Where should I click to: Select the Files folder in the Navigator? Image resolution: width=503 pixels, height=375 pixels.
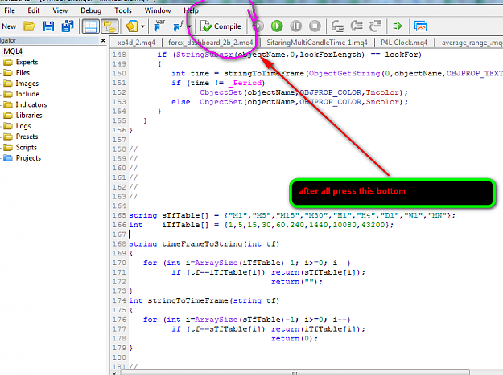pyautogui.click(x=23, y=72)
